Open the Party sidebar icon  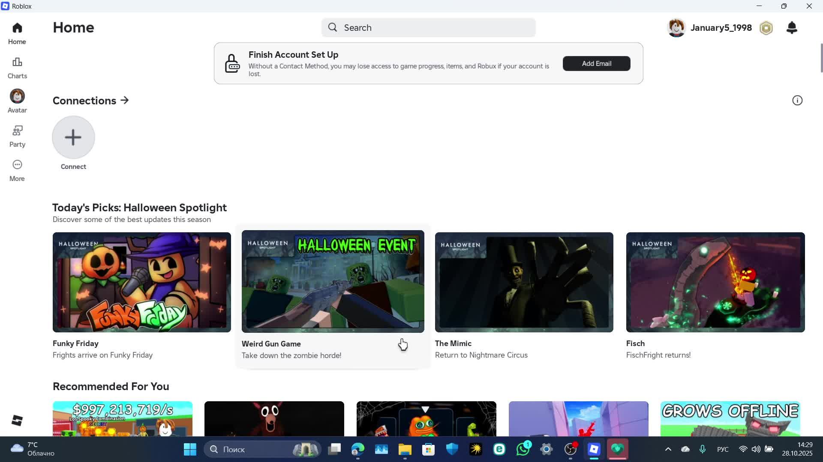tap(17, 136)
